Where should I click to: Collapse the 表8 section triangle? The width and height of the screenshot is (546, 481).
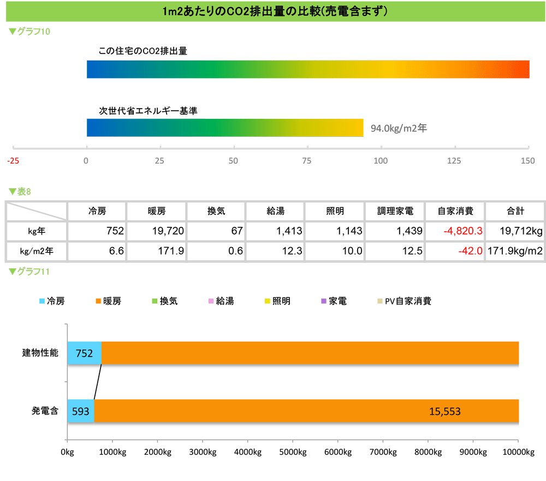tap(13, 191)
